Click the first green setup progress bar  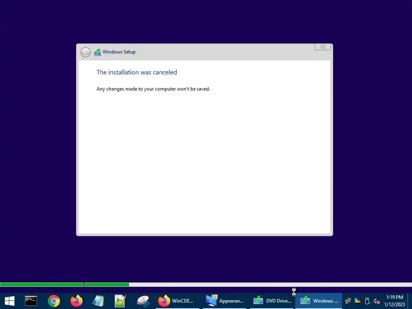(42, 284)
